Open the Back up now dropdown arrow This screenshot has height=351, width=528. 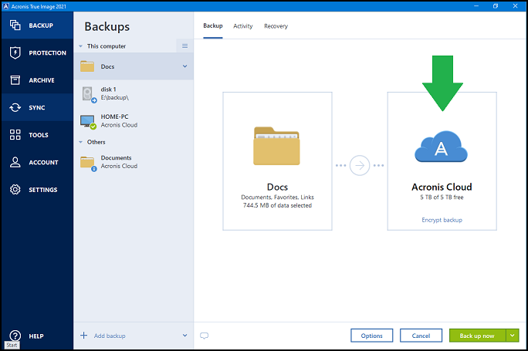[x=513, y=336]
